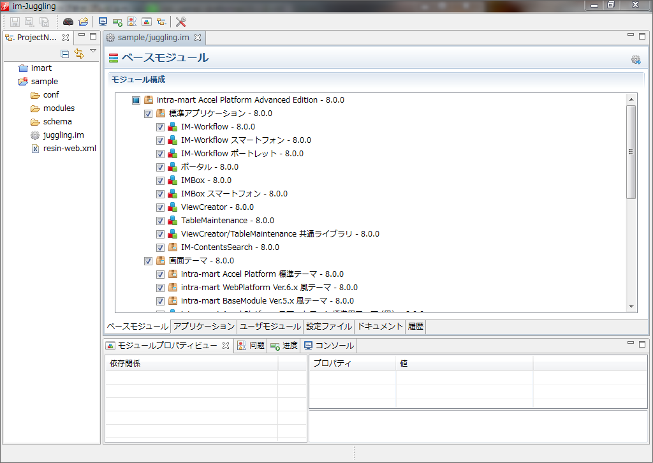The image size is (653, 463).
Task: Uncheck the TableMaintenance checkbox
Action: tap(160, 221)
